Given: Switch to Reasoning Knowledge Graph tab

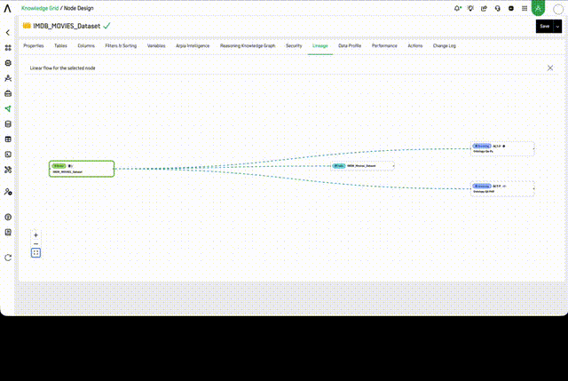Looking at the screenshot, I should coord(248,45).
